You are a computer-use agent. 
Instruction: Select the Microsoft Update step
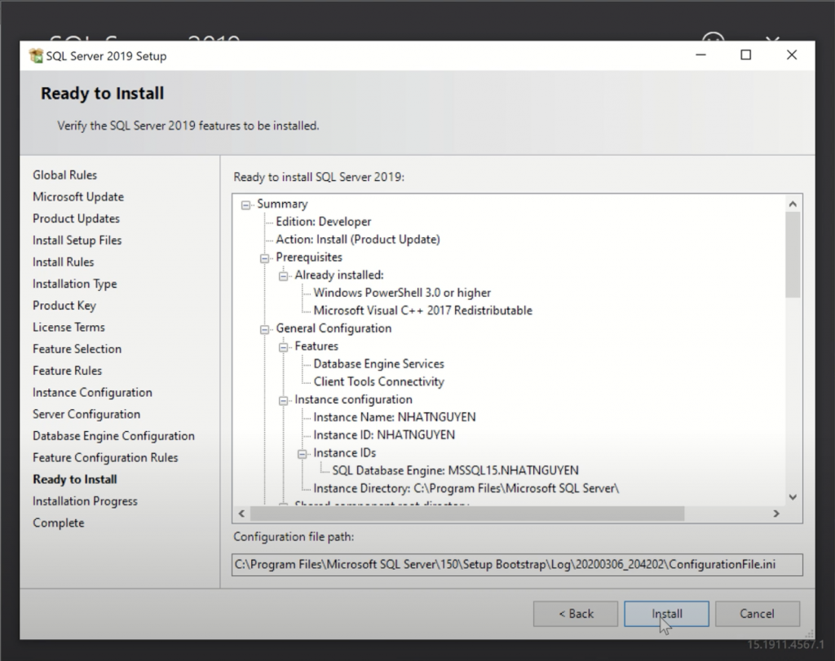(78, 197)
